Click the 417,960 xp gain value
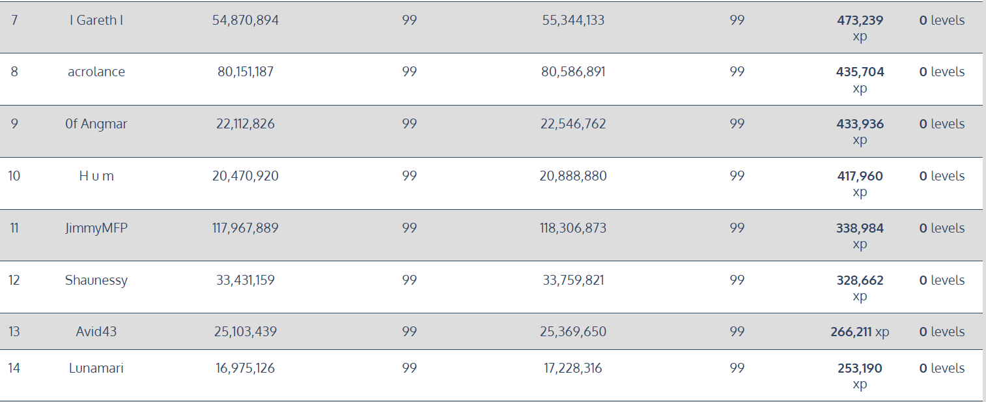The width and height of the screenshot is (986, 402). point(860,184)
